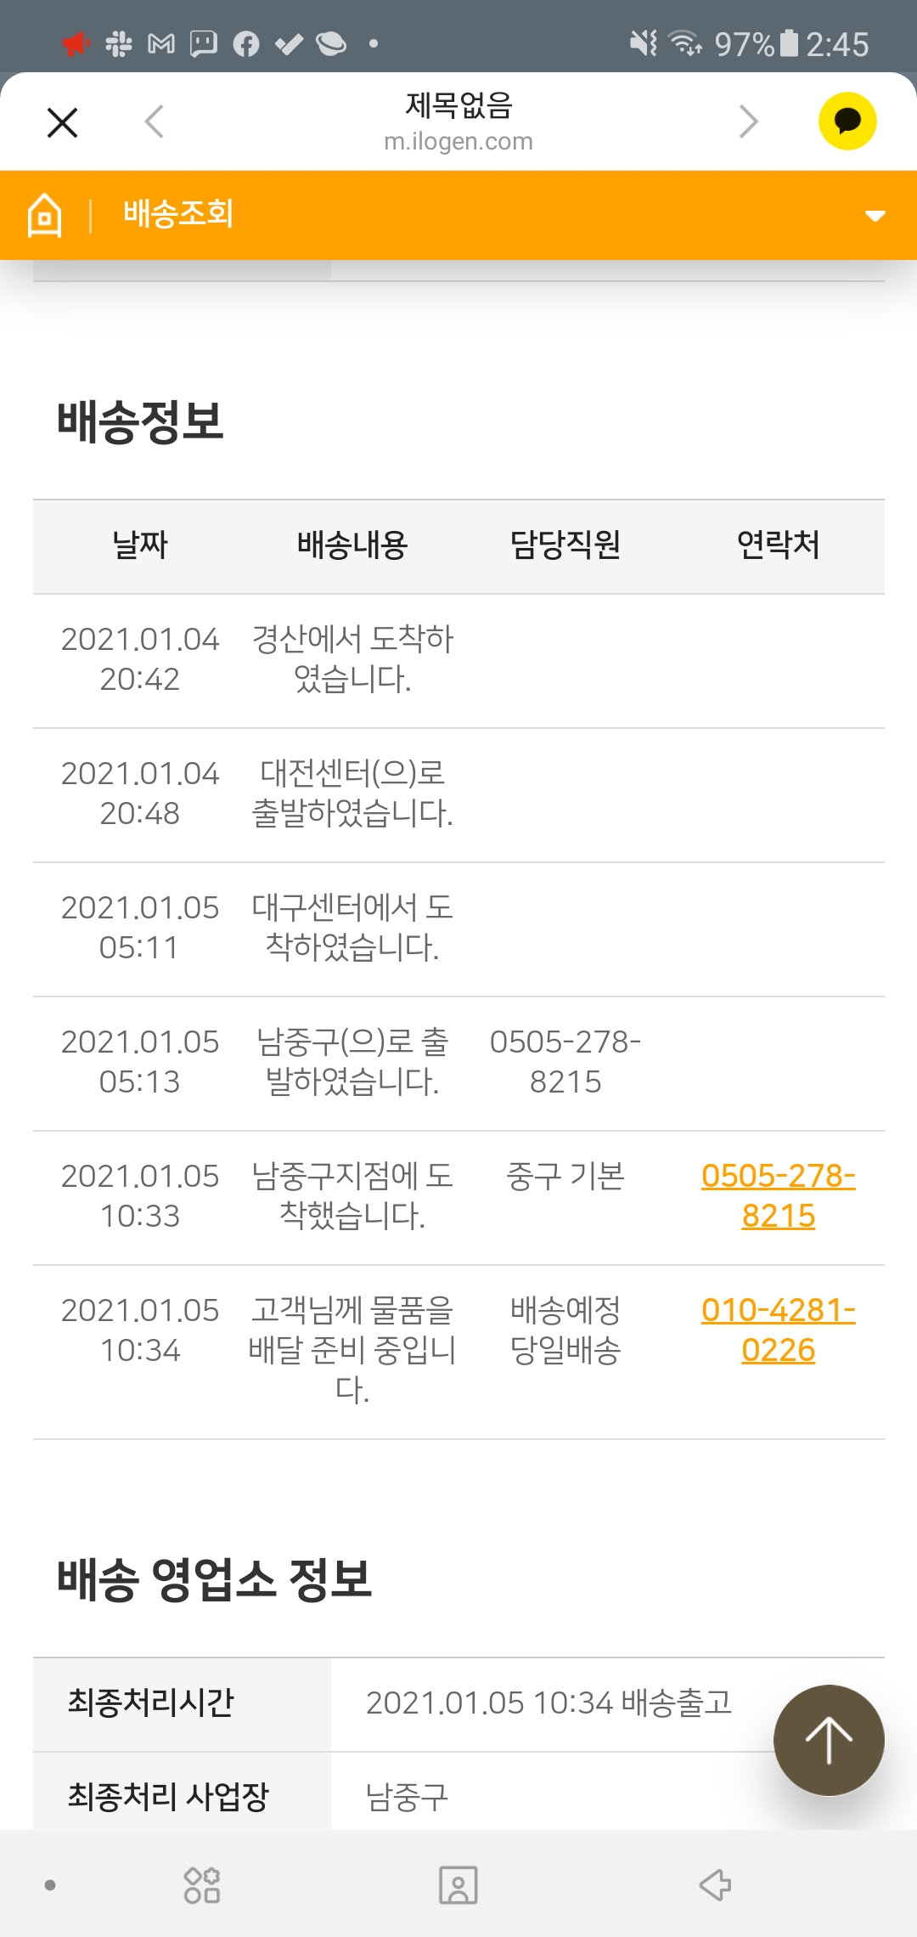Screen dimensions: 917x1937
Task: Go forward to the next page
Action: click(748, 121)
